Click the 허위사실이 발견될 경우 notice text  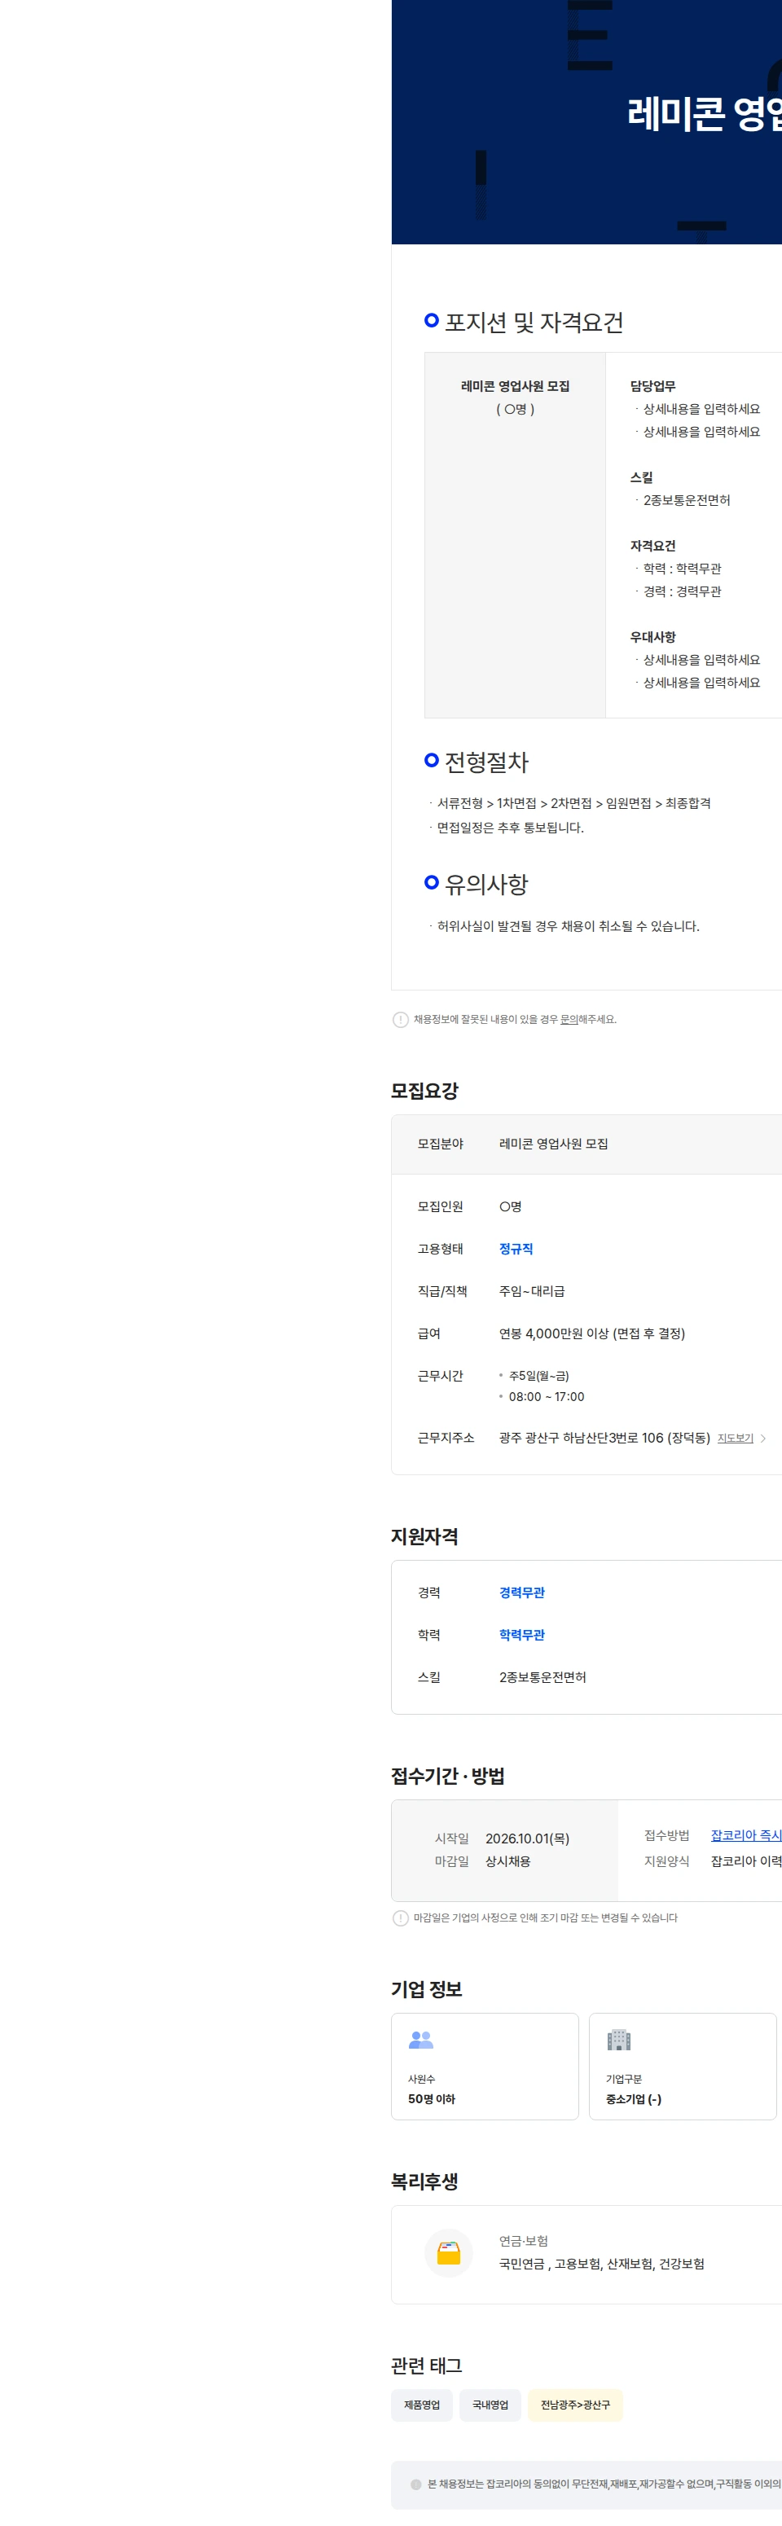(568, 925)
